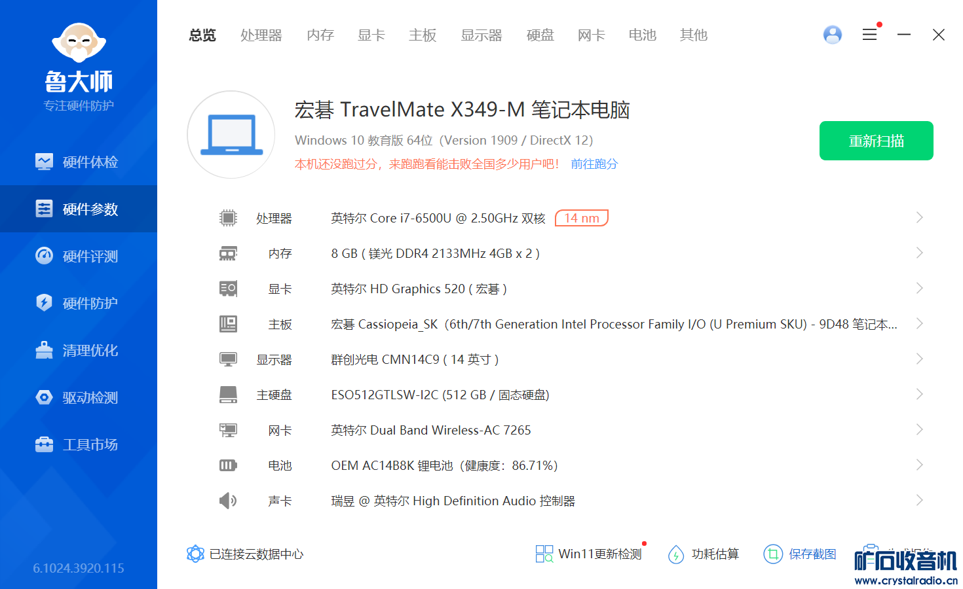
Task: Click 保存截图 to save screenshot
Action: (813, 554)
